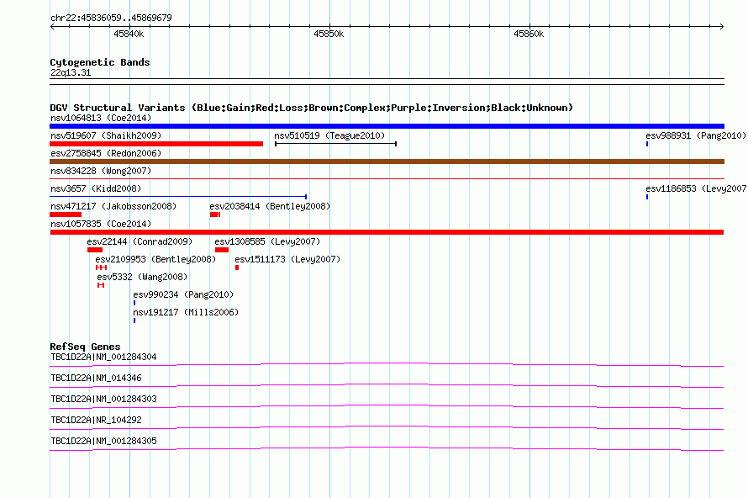Click the esv2758845 (Redon2006) label
Image resolution: width=748 pixels, height=498 pixels.
tap(106, 153)
